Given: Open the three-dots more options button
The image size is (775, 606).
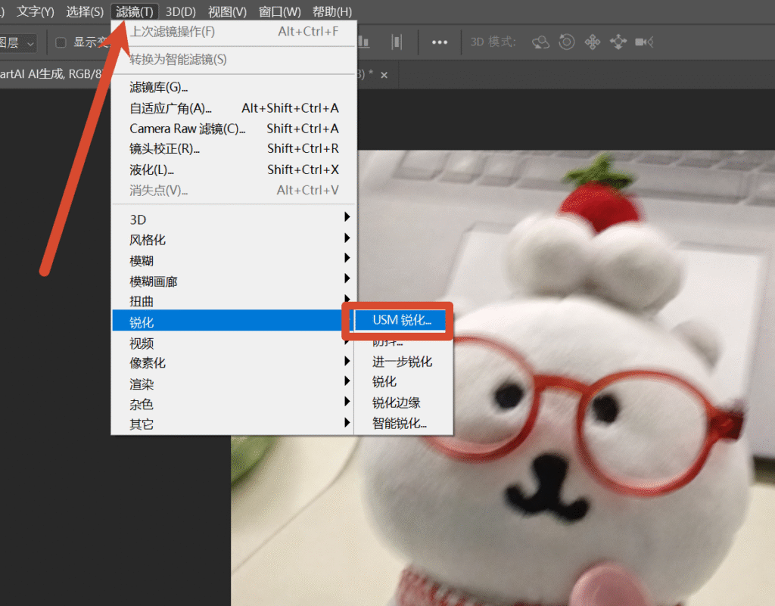Looking at the screenshot, I should tap(440, 42).
